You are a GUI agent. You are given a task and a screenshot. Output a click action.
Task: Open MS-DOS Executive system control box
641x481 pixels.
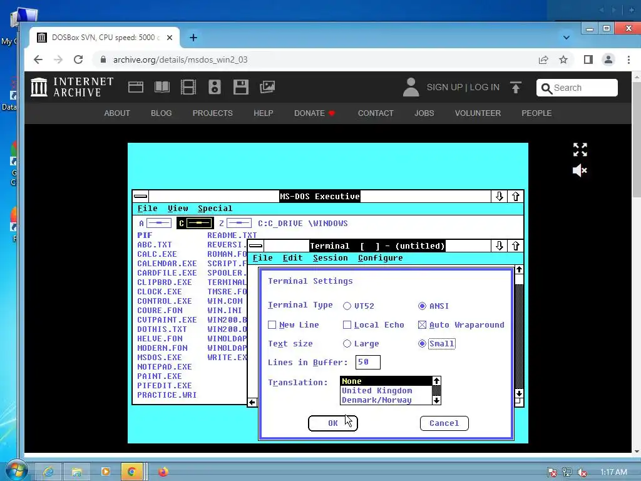click(140, 196)
